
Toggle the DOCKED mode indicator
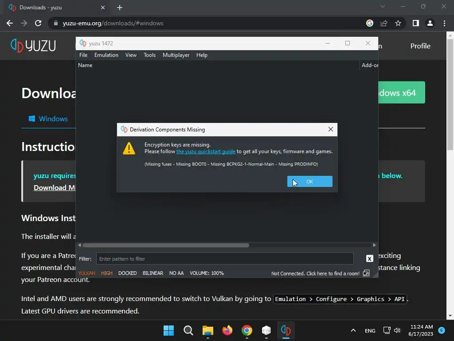127,273
